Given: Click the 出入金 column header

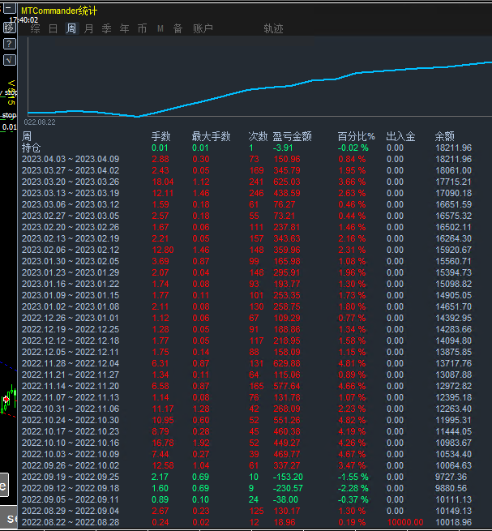Looking at the screenshot, I should (x=400, y=136).
